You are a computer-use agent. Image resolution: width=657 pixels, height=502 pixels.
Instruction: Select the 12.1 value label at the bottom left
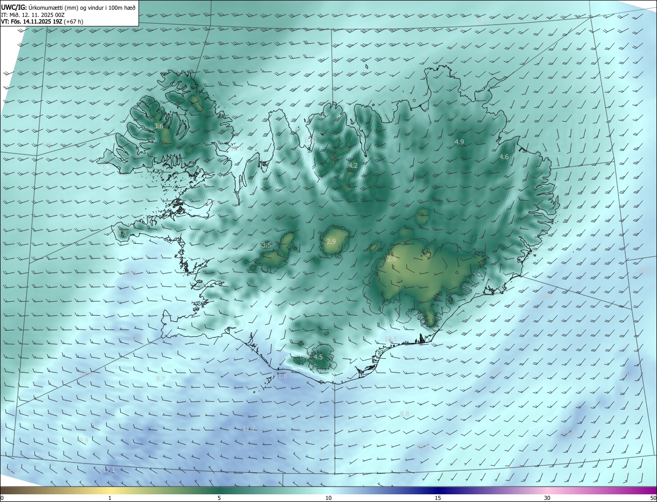[x=109, y=470]
